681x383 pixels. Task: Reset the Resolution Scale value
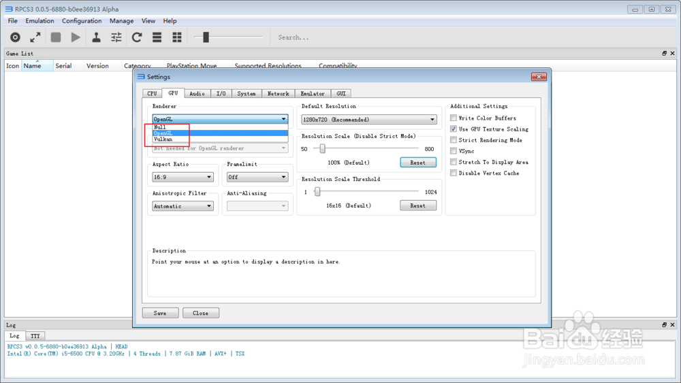tap(417, 163)
